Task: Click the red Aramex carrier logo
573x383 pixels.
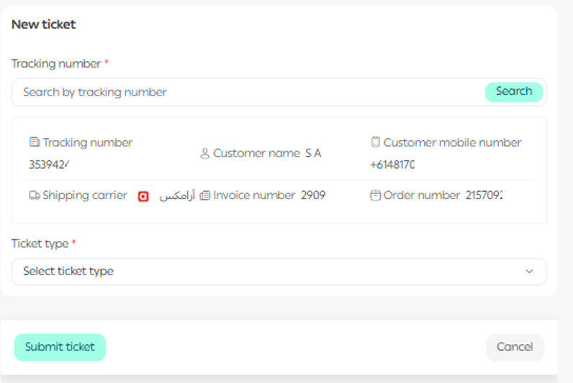Action: (x=143, y=195)
